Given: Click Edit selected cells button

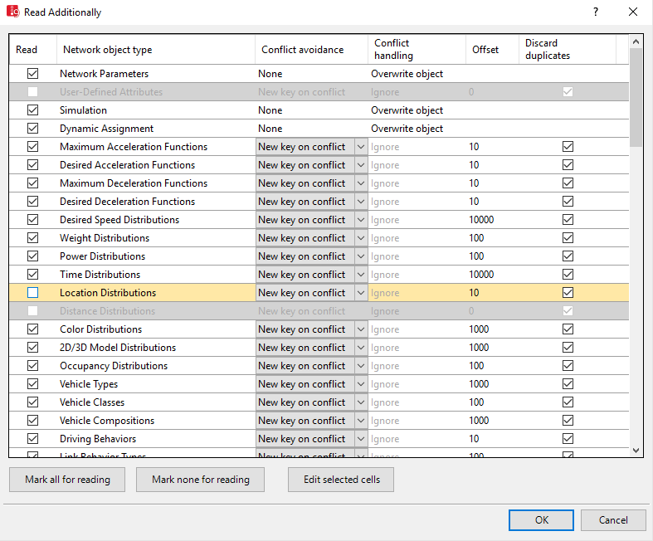Looking at the screenshot, I should [341, 480].
